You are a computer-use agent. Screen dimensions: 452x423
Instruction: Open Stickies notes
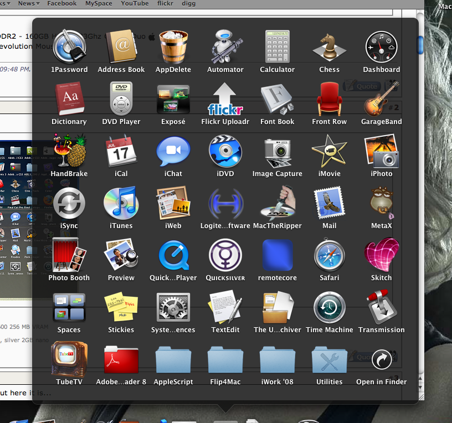pyautogui.click(x=121, y=307)
